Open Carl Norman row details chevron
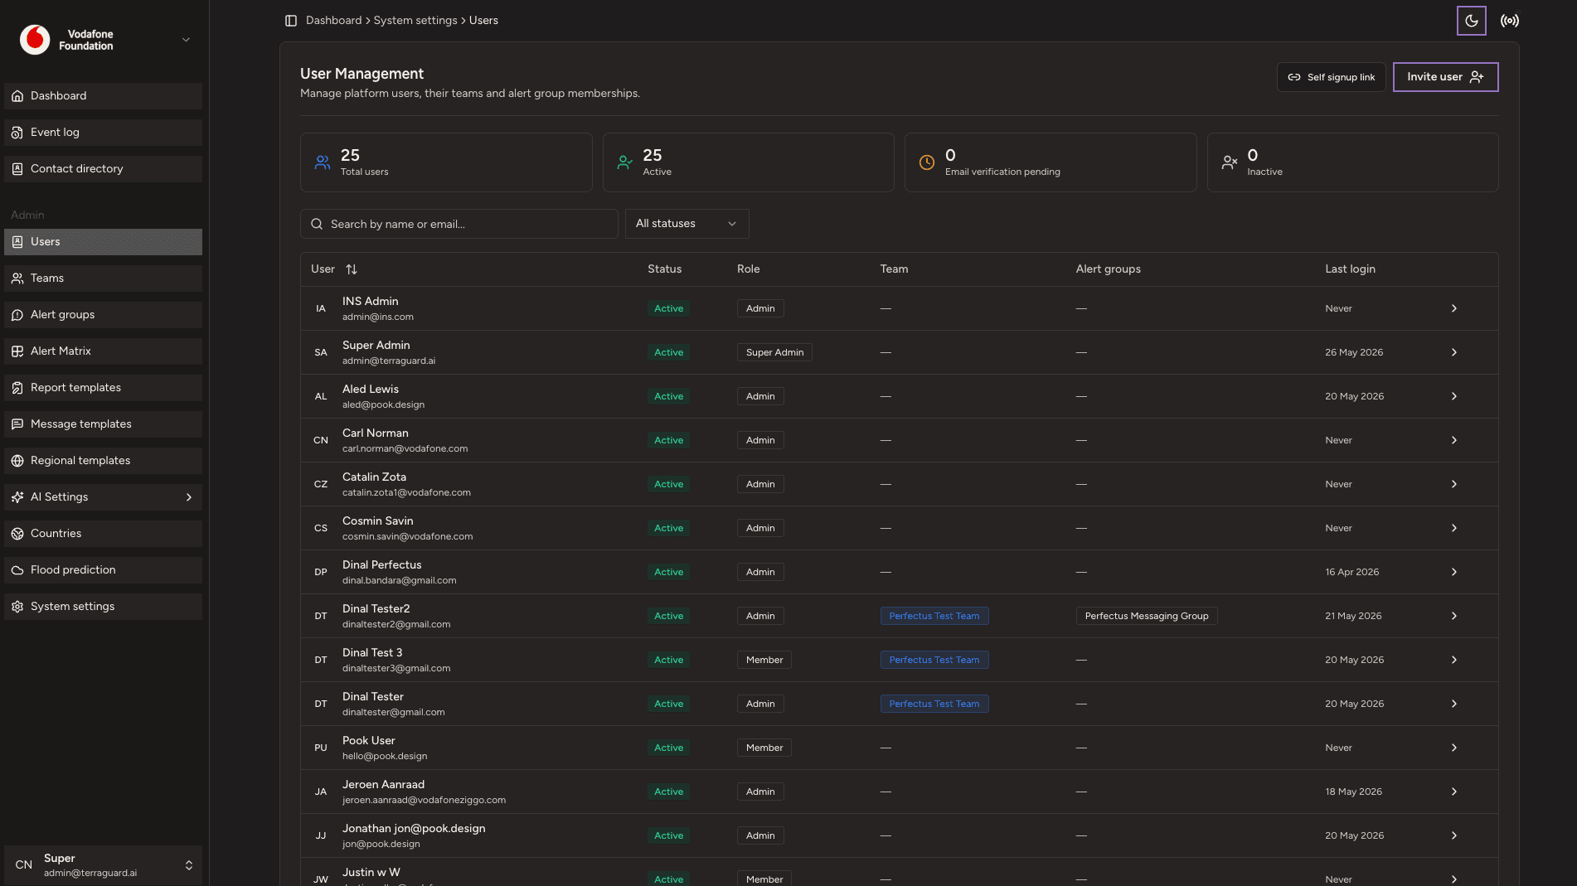The width and height of the screenshot is (1577, 886). (1454, 440)
